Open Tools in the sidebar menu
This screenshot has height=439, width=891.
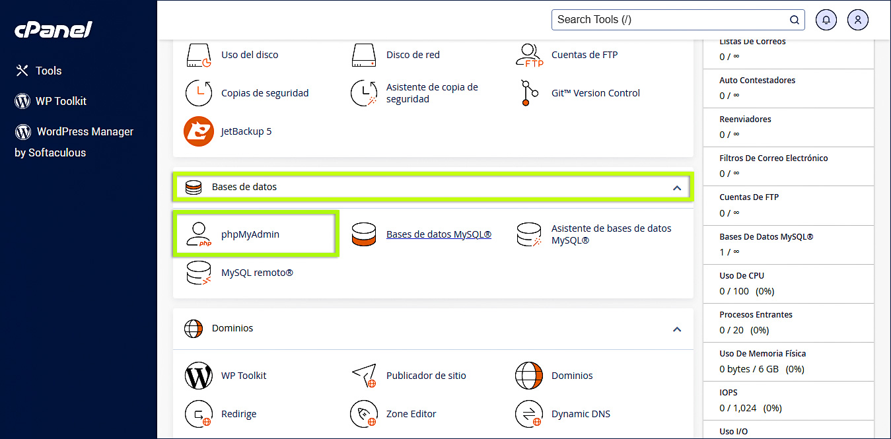49,71
